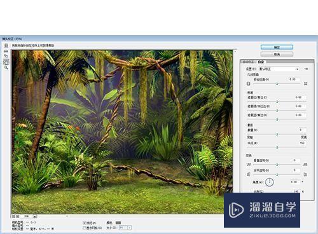The width and height of the screenshot is (318, 234).
Task: Click left vertical perspective icon
Action: [x=249, y=165]
